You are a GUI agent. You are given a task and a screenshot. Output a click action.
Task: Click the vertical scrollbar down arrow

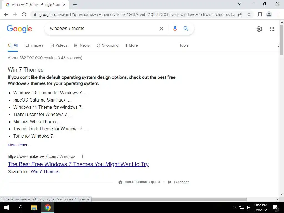pyautogui.click(x=282, y=195)
